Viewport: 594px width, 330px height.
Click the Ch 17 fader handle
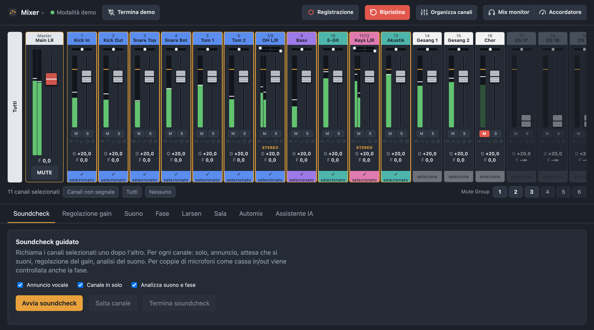[526, 121]
